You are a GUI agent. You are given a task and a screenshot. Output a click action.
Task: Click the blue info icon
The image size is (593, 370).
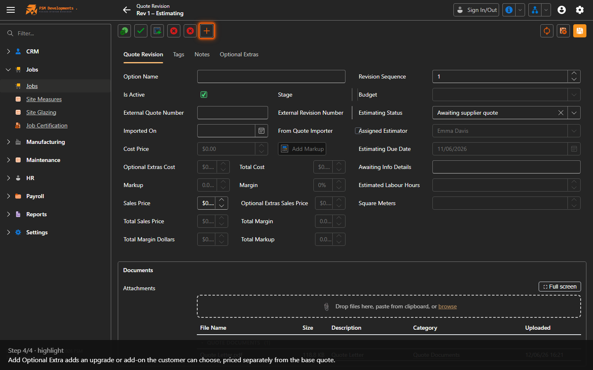[509, 10]
